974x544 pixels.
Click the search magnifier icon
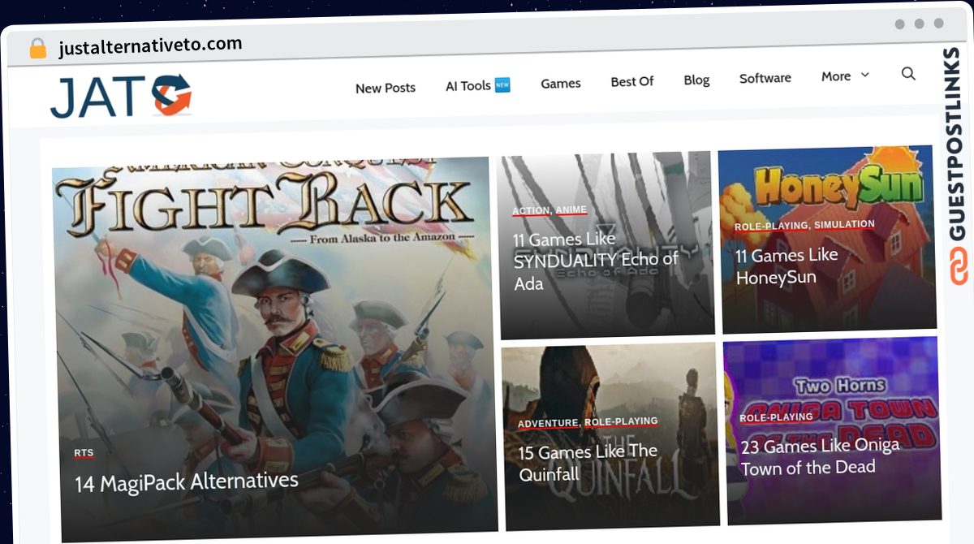pyautogui.click(x=908, y=74)
